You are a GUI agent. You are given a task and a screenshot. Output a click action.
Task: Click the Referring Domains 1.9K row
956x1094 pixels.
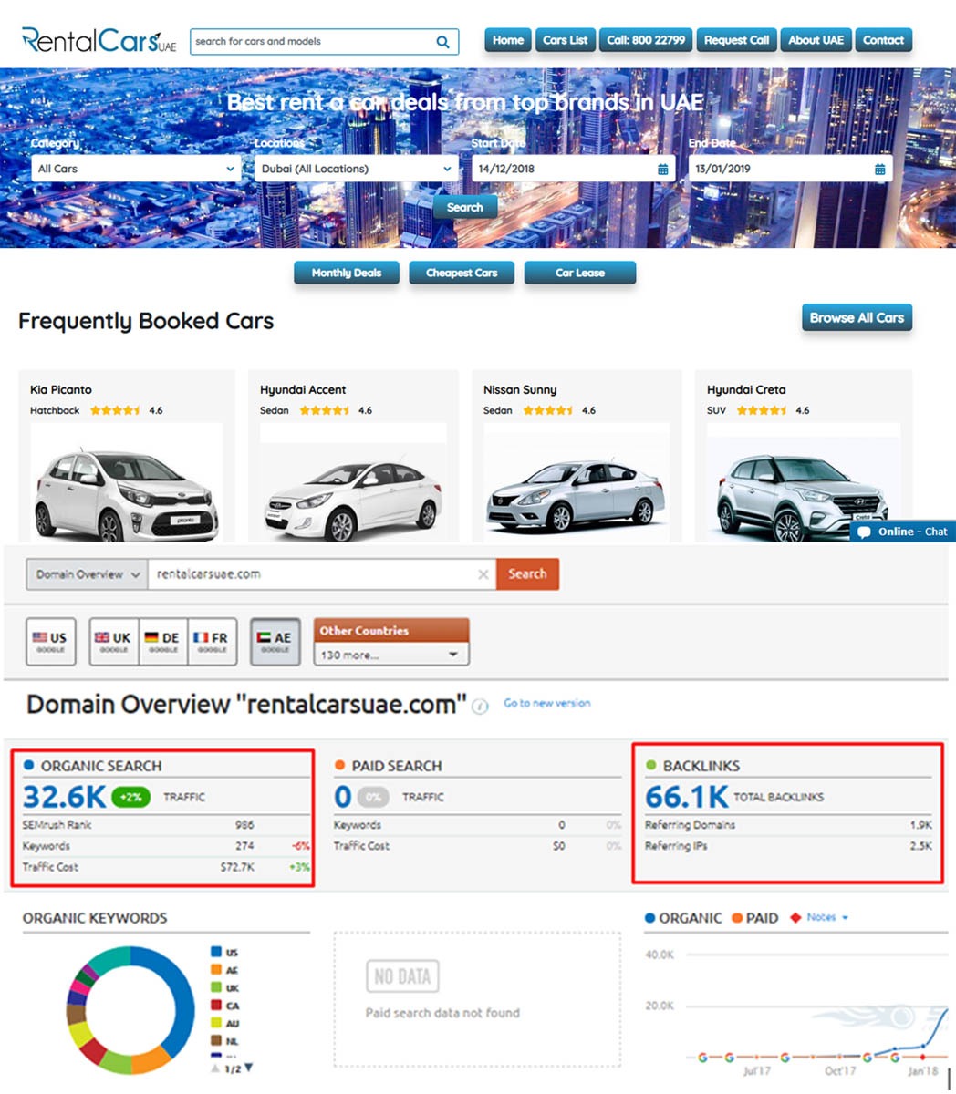click(x=788, y=825)
